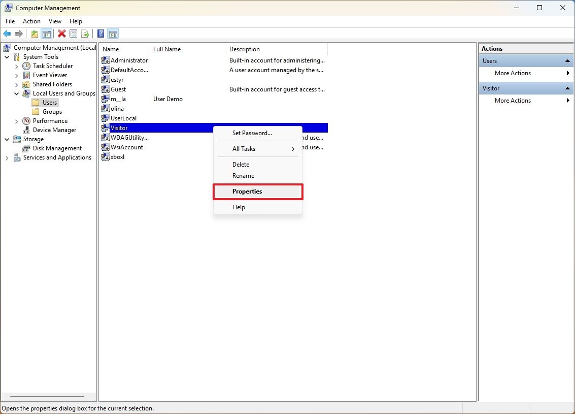Click the Up one level folder icon
This screenshot has width=575, height=414.
click(35, 34)
